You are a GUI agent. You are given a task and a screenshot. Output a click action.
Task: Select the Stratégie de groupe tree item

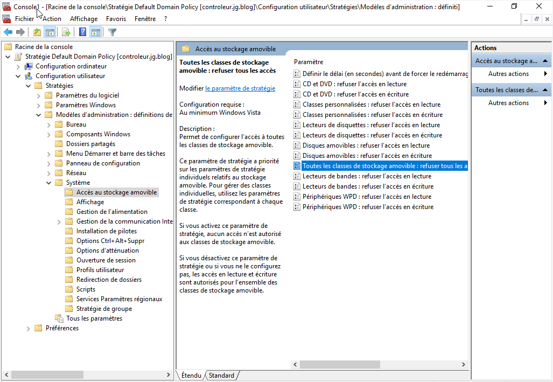(104, 309)
